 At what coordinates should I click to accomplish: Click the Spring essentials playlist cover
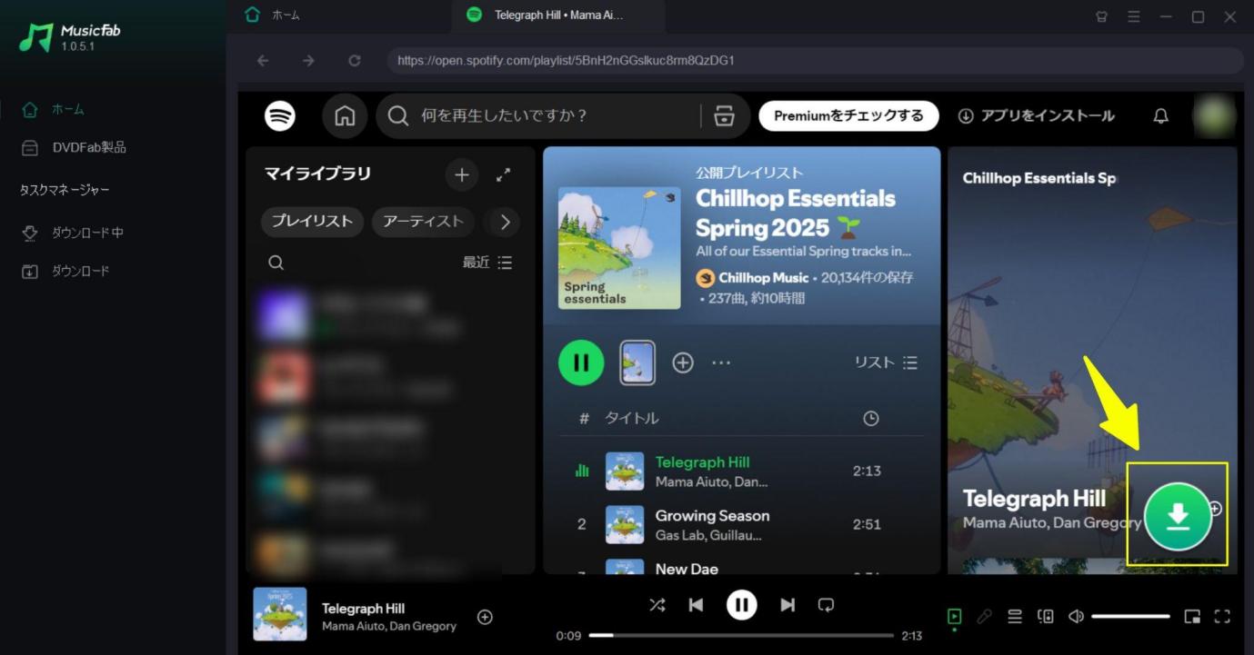619,248
